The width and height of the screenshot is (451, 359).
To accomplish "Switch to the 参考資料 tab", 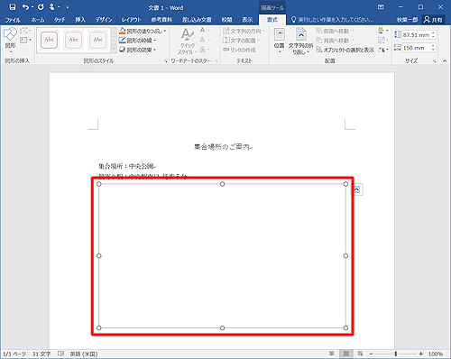I will (161, 20).
